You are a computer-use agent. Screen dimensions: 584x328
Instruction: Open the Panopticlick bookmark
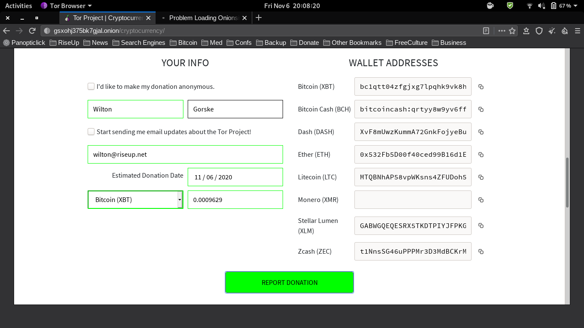[24, 43]
